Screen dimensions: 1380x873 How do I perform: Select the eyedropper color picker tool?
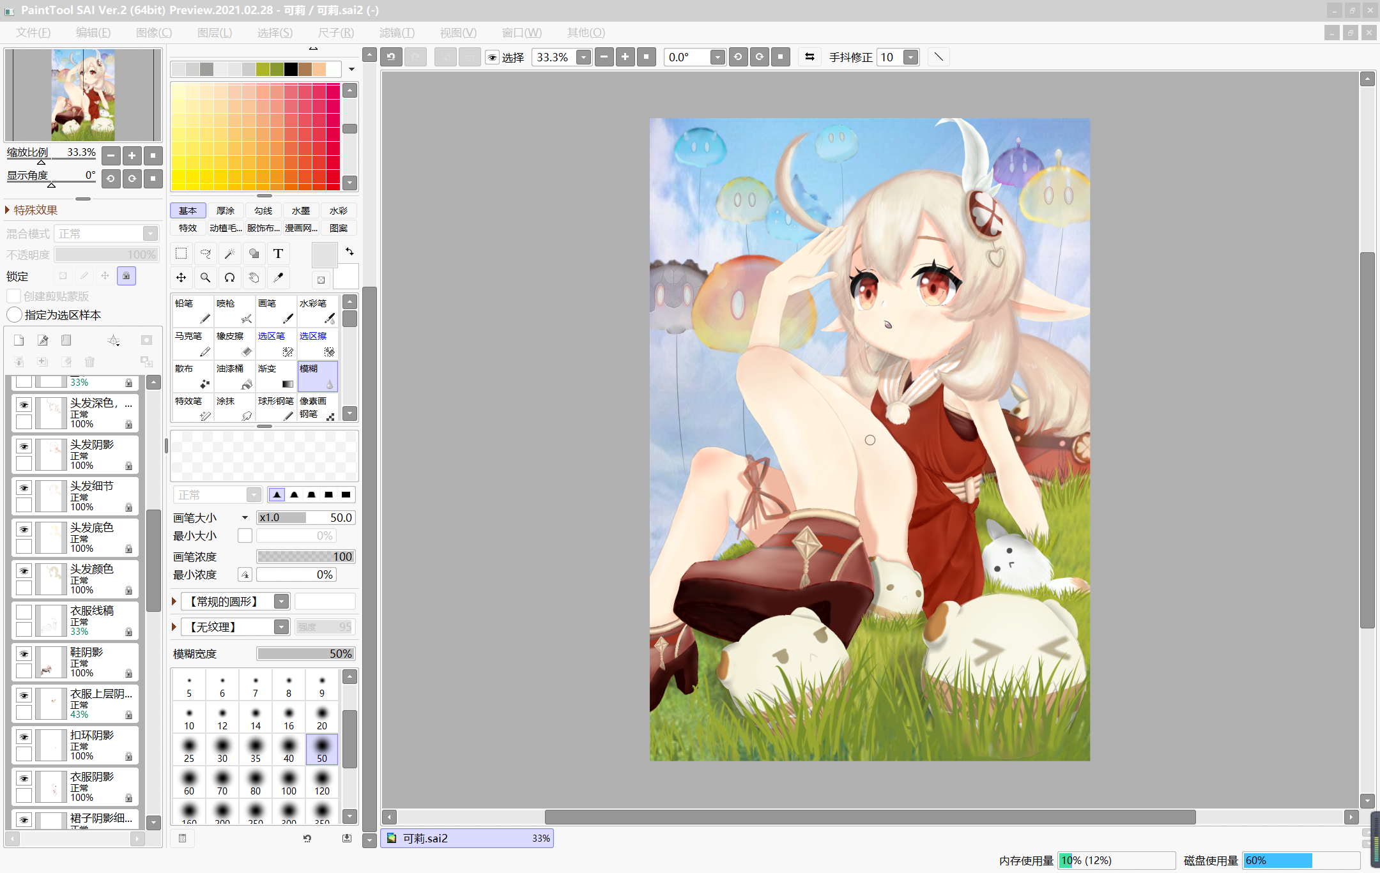click(x=279, y=278)
